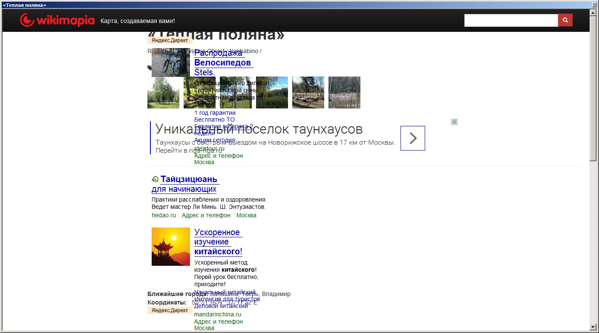Image resolution: width=599 pixels, height=333 pixels.
Task: Click the Wikimapia logo
Action: 57,20
